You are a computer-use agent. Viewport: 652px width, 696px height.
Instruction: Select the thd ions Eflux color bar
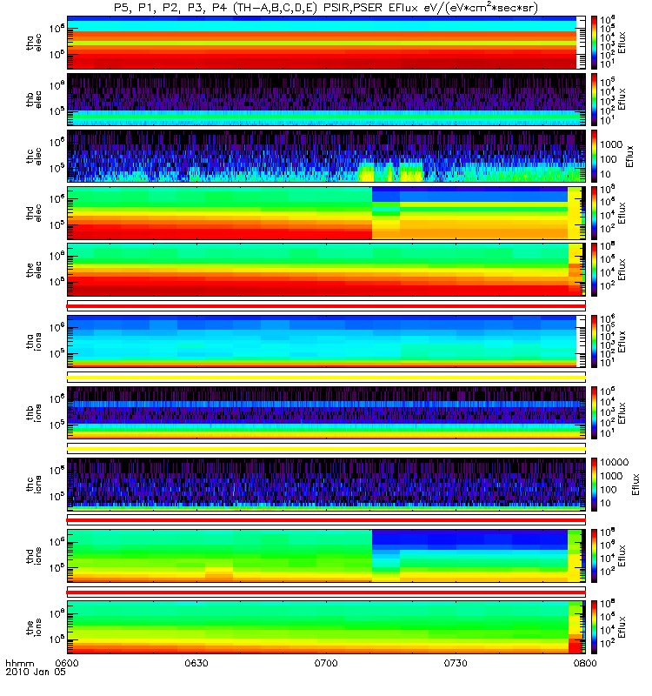(x=594, y=555)
